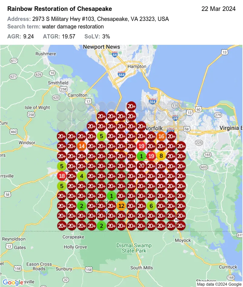Click the topmost isolated 20+ marker

[x=131, y=106]
